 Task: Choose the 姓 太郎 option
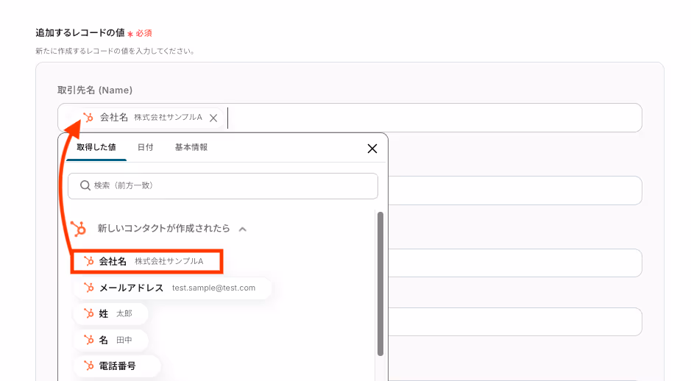[x=110, y=313]
